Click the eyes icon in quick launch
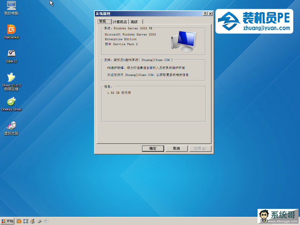 [x=46, y=221]
